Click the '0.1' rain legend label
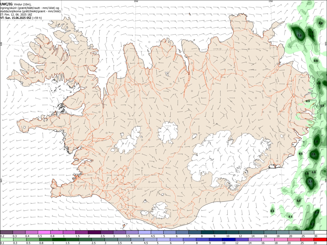The height and width of the screenshot is (245, 327). [x=2, y=243]
